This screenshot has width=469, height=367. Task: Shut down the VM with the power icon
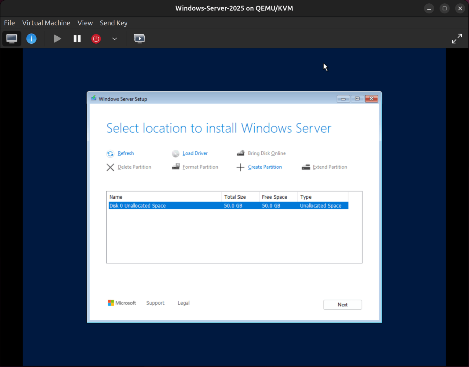point(96,39)
